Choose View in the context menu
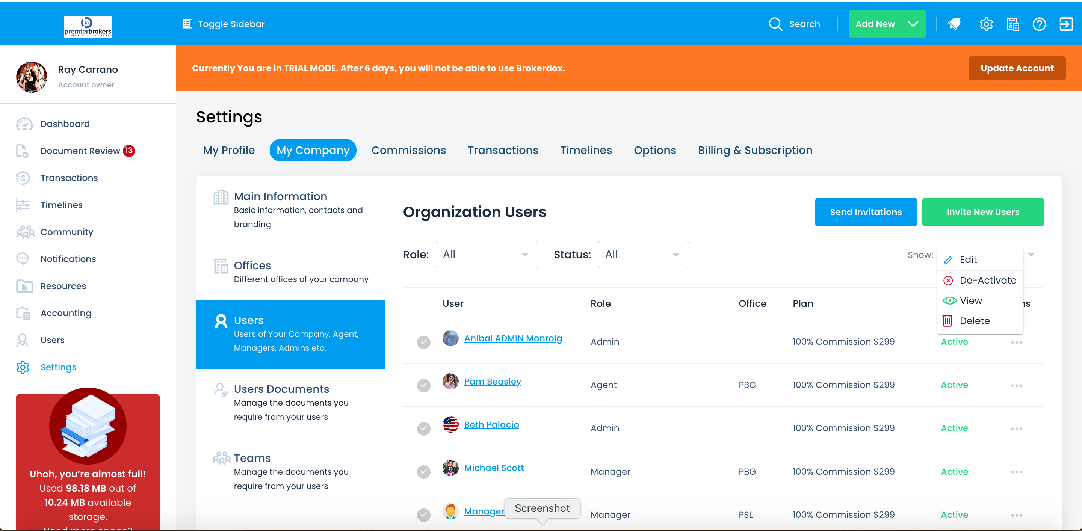Screen dimensions: 1082x531 click(x=980, y=300)
